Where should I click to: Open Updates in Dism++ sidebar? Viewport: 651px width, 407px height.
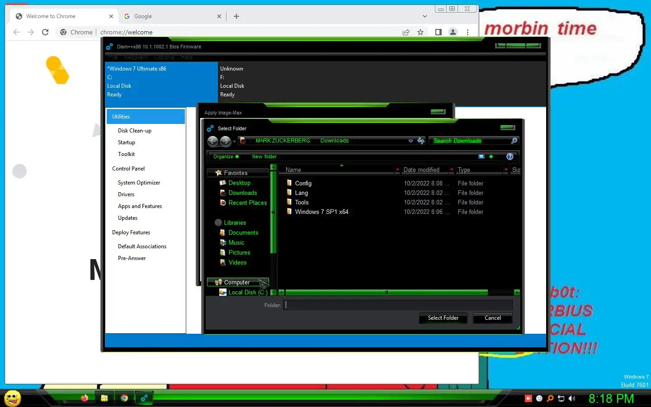127,218
